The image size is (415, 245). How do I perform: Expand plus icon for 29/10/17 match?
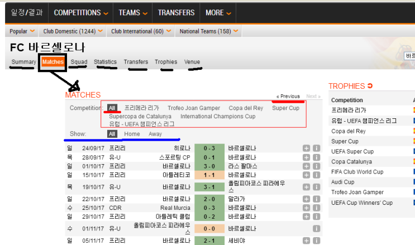pyautogui.click(x=306, y=217)
